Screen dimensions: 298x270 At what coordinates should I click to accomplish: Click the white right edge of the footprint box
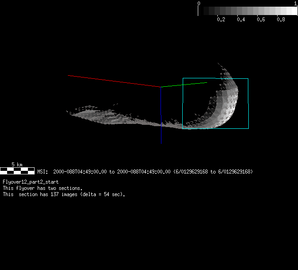pyautogui.click(x=248, y=91)
